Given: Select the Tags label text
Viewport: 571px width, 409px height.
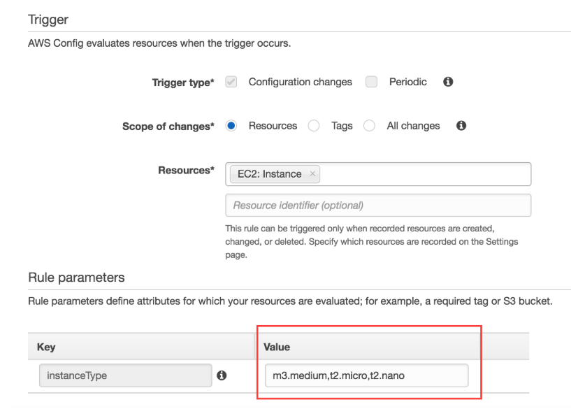Looking at the screenshot, I should click(x=342, y=126).
